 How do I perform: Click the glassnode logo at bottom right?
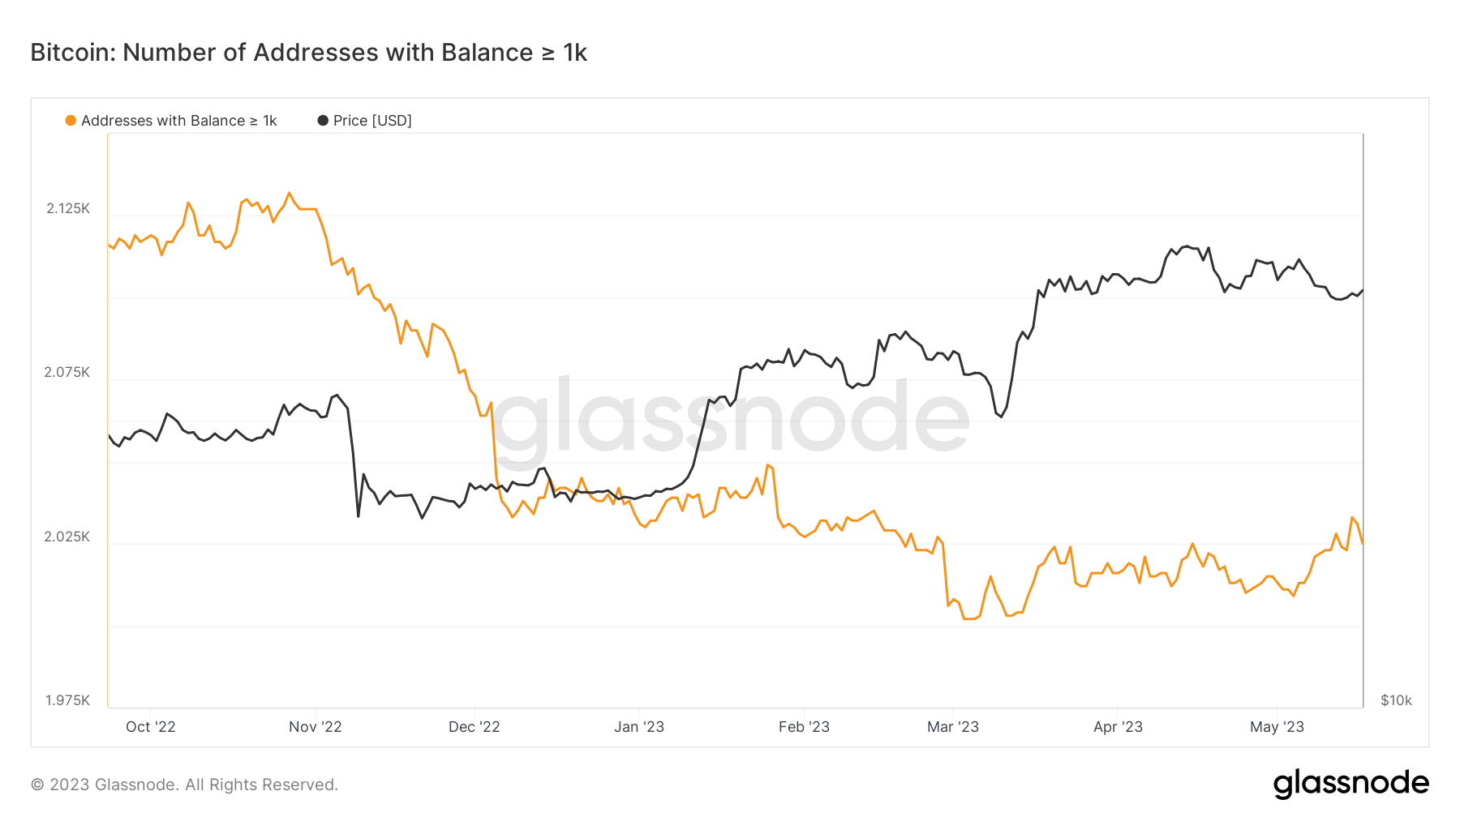1350,784
